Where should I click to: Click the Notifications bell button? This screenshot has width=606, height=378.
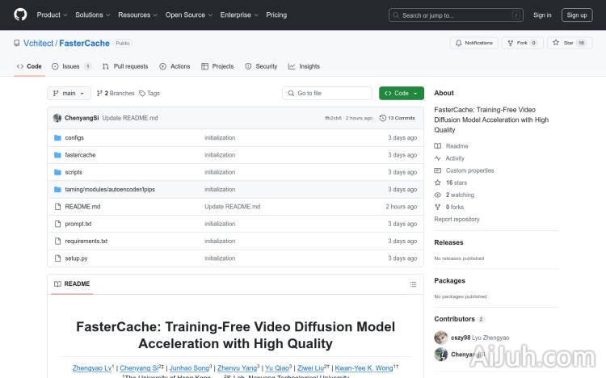[474, 43]
